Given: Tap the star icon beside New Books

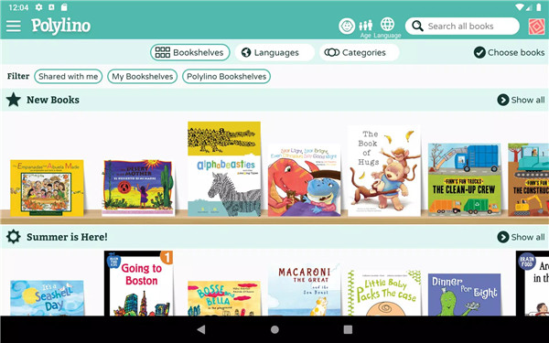Looking at the screenshot, I should tap(14, 100).
